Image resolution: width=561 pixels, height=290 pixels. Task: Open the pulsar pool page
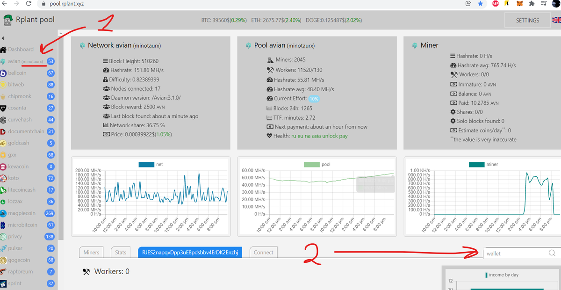click(15, 248)
